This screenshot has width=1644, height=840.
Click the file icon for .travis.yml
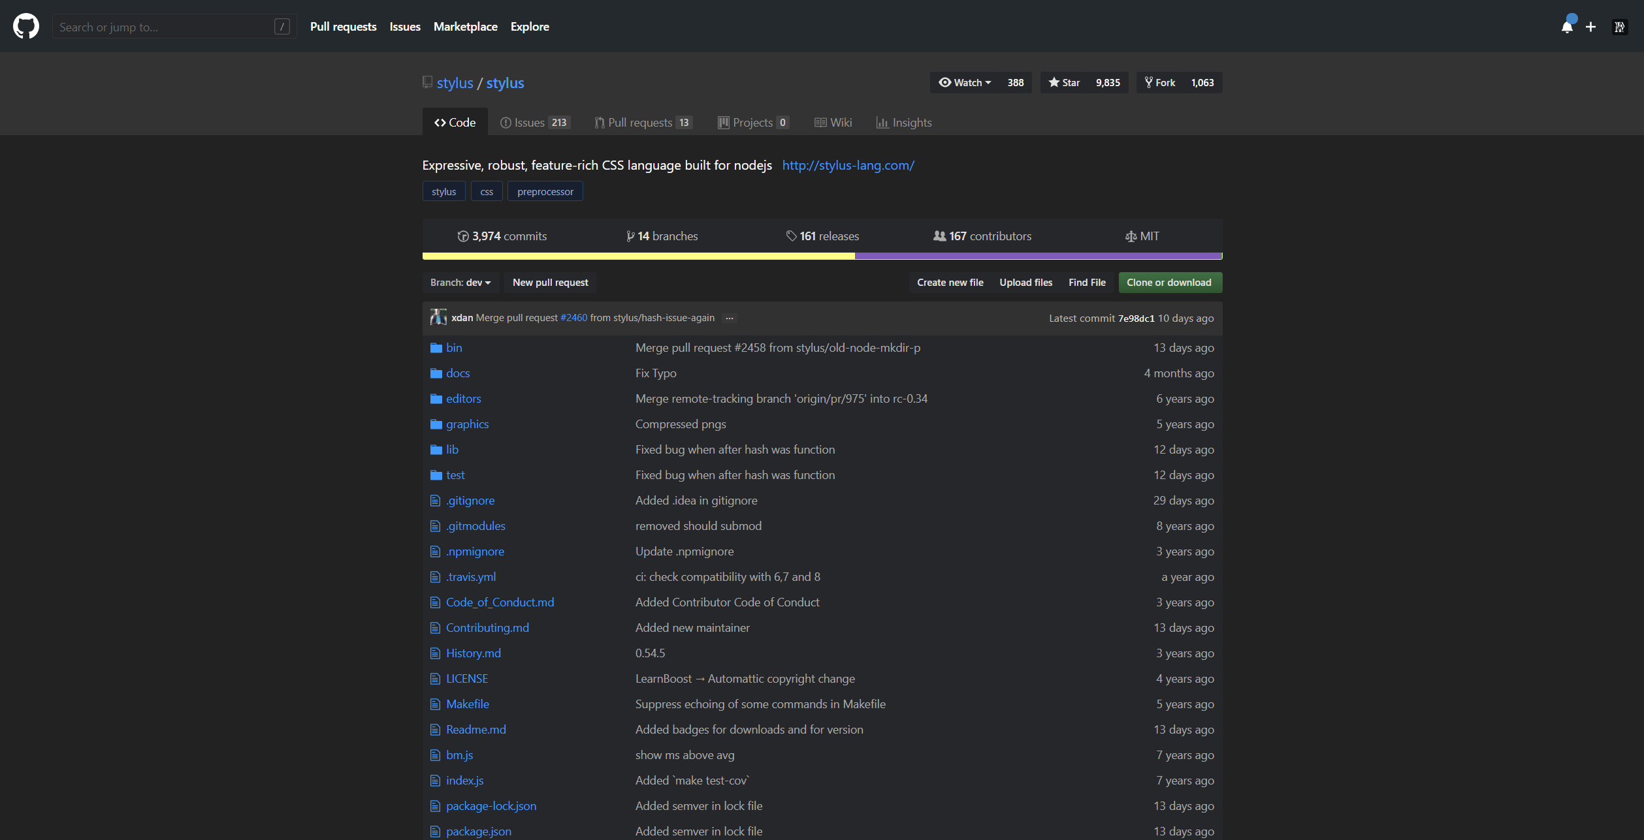point(436,577)
